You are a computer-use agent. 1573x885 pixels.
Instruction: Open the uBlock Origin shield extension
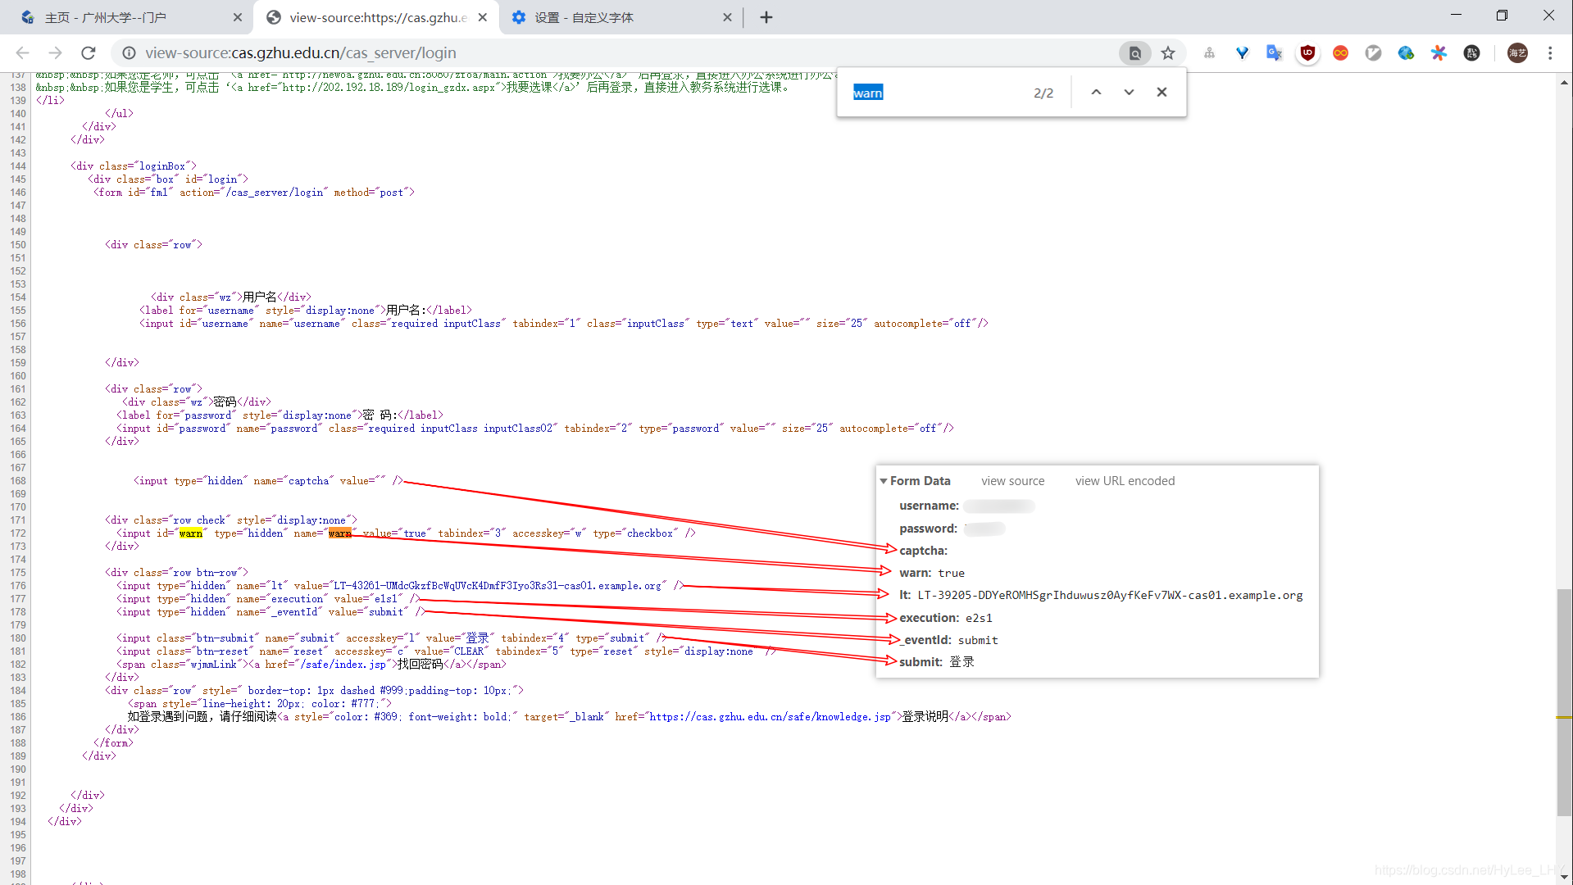pyautogui.click(x=1307, y=53)
